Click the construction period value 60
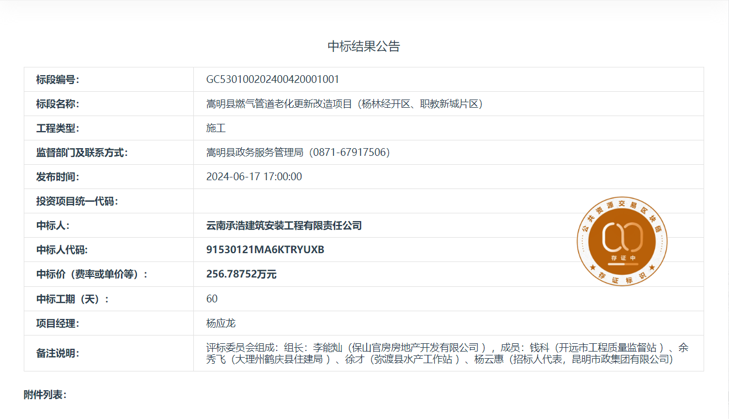This screenshot has width=729, height=419. [x=212, y=299]
